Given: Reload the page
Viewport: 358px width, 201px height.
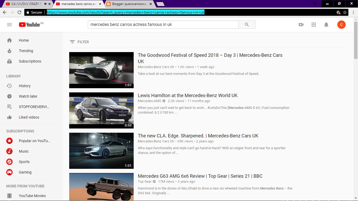Looking at the screenshot, I should [19, 12].
